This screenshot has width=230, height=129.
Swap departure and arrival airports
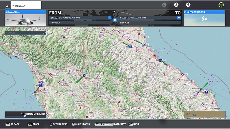pyautogui.click(x=115, y=20)
